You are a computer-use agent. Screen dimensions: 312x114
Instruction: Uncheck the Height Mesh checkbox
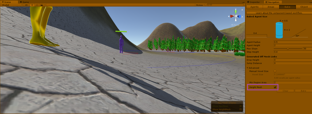275,87
